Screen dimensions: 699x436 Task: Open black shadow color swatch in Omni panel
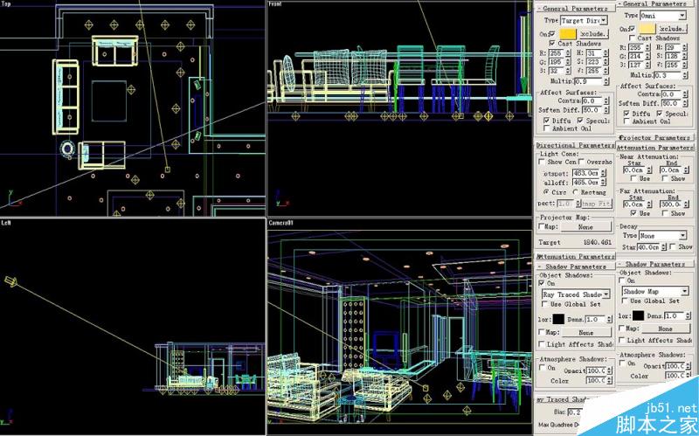(639, 315)
